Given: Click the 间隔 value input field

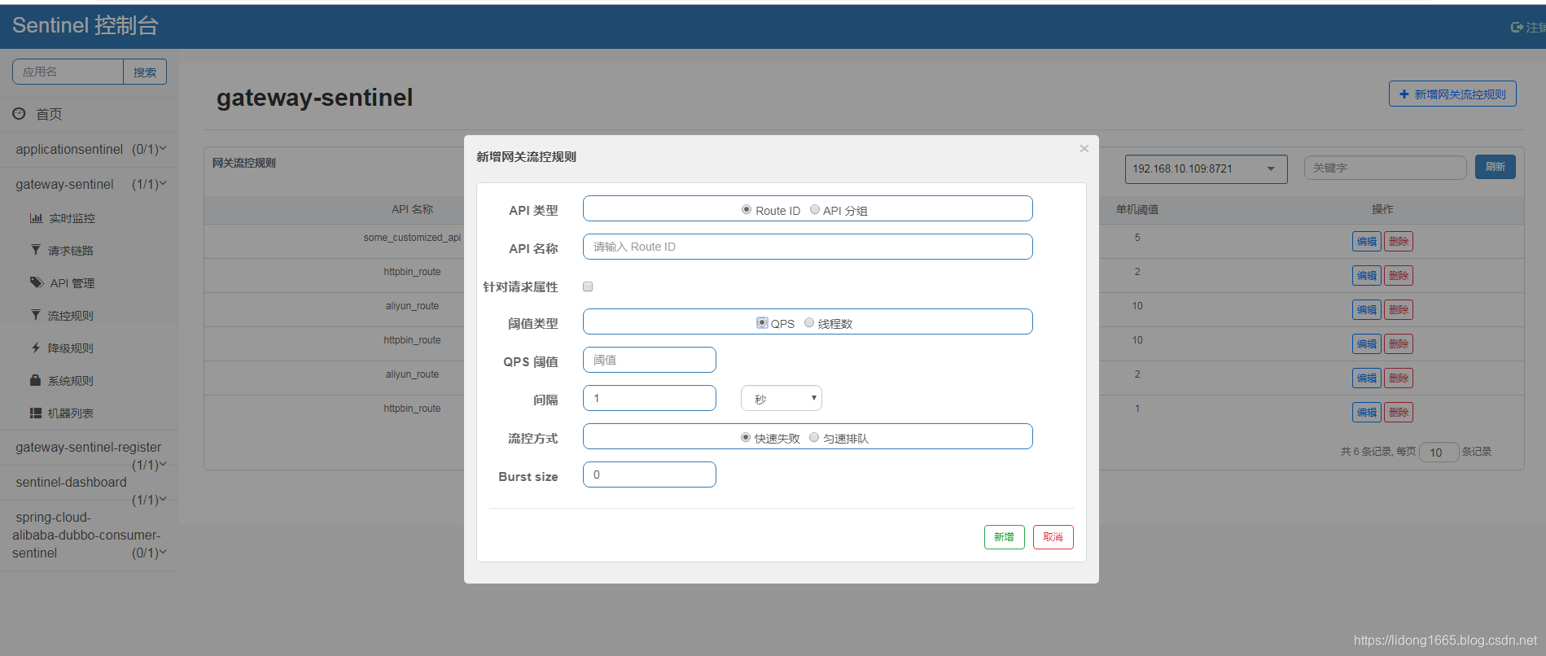Looking at the screenshot, I should coord(650,398).
